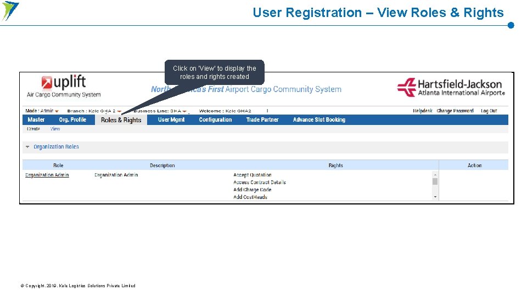Viewport: 527px width, 296px height.
Task: Open the Configuration tab
Action: point(215,120)
